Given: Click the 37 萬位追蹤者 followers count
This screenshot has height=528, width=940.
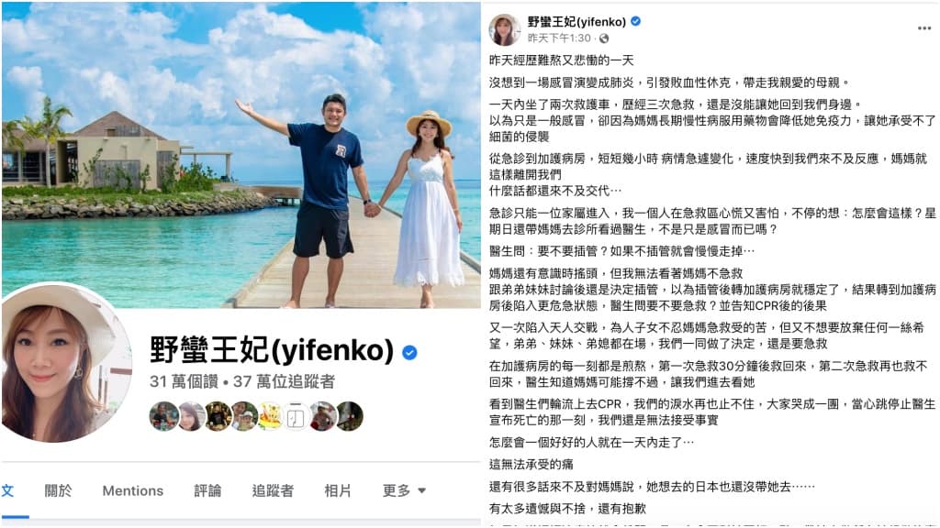Looking at the screenshot, I should 284,382.
